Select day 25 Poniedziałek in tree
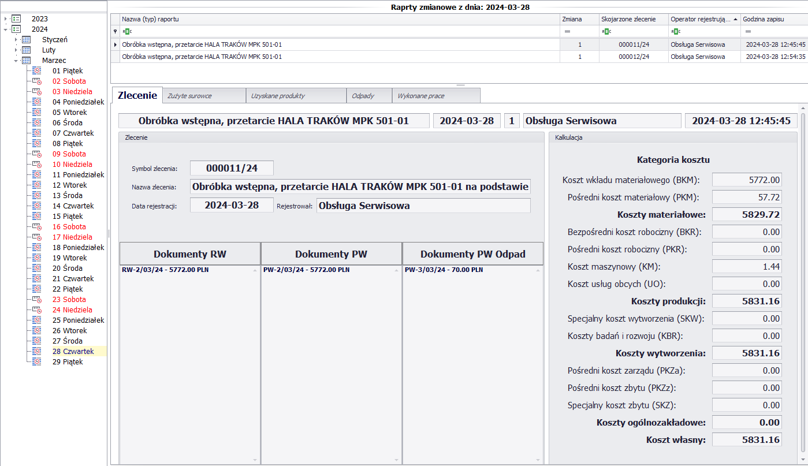Image resolution: width=808 pixels, height=466 pixels. pos(79,320)
